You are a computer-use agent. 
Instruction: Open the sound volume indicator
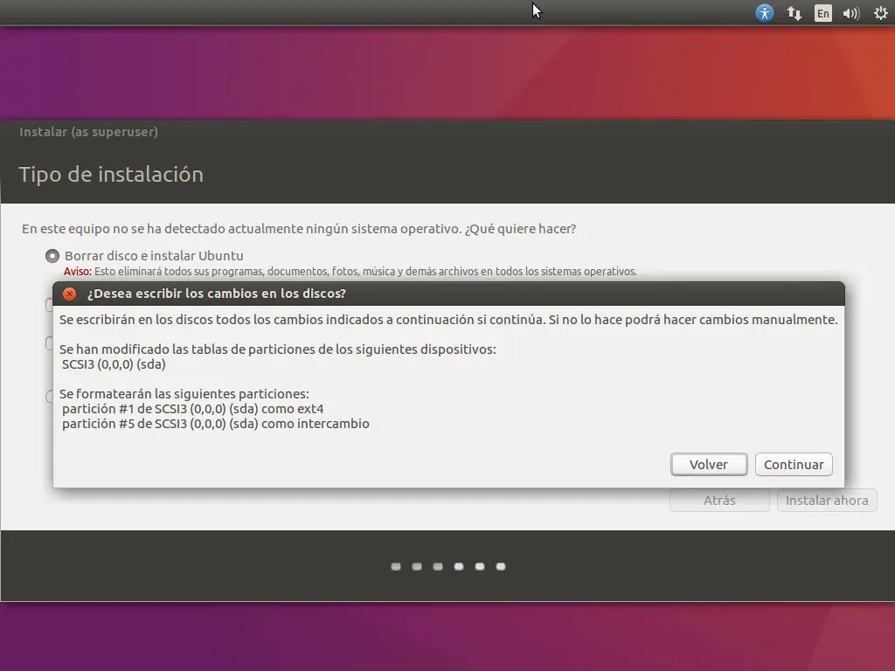click(851, 13)
